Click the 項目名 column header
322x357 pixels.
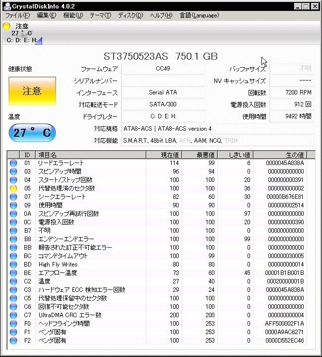91,155
